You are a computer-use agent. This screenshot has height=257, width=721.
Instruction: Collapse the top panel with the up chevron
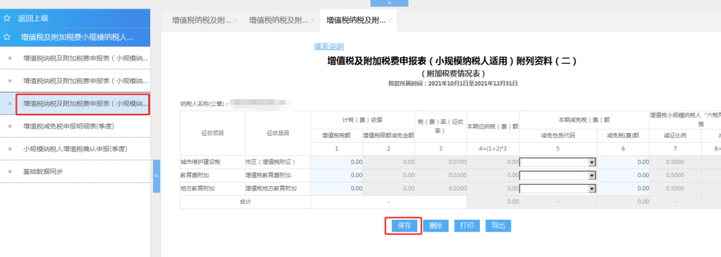pyautogui.click(x=389, y=3)
